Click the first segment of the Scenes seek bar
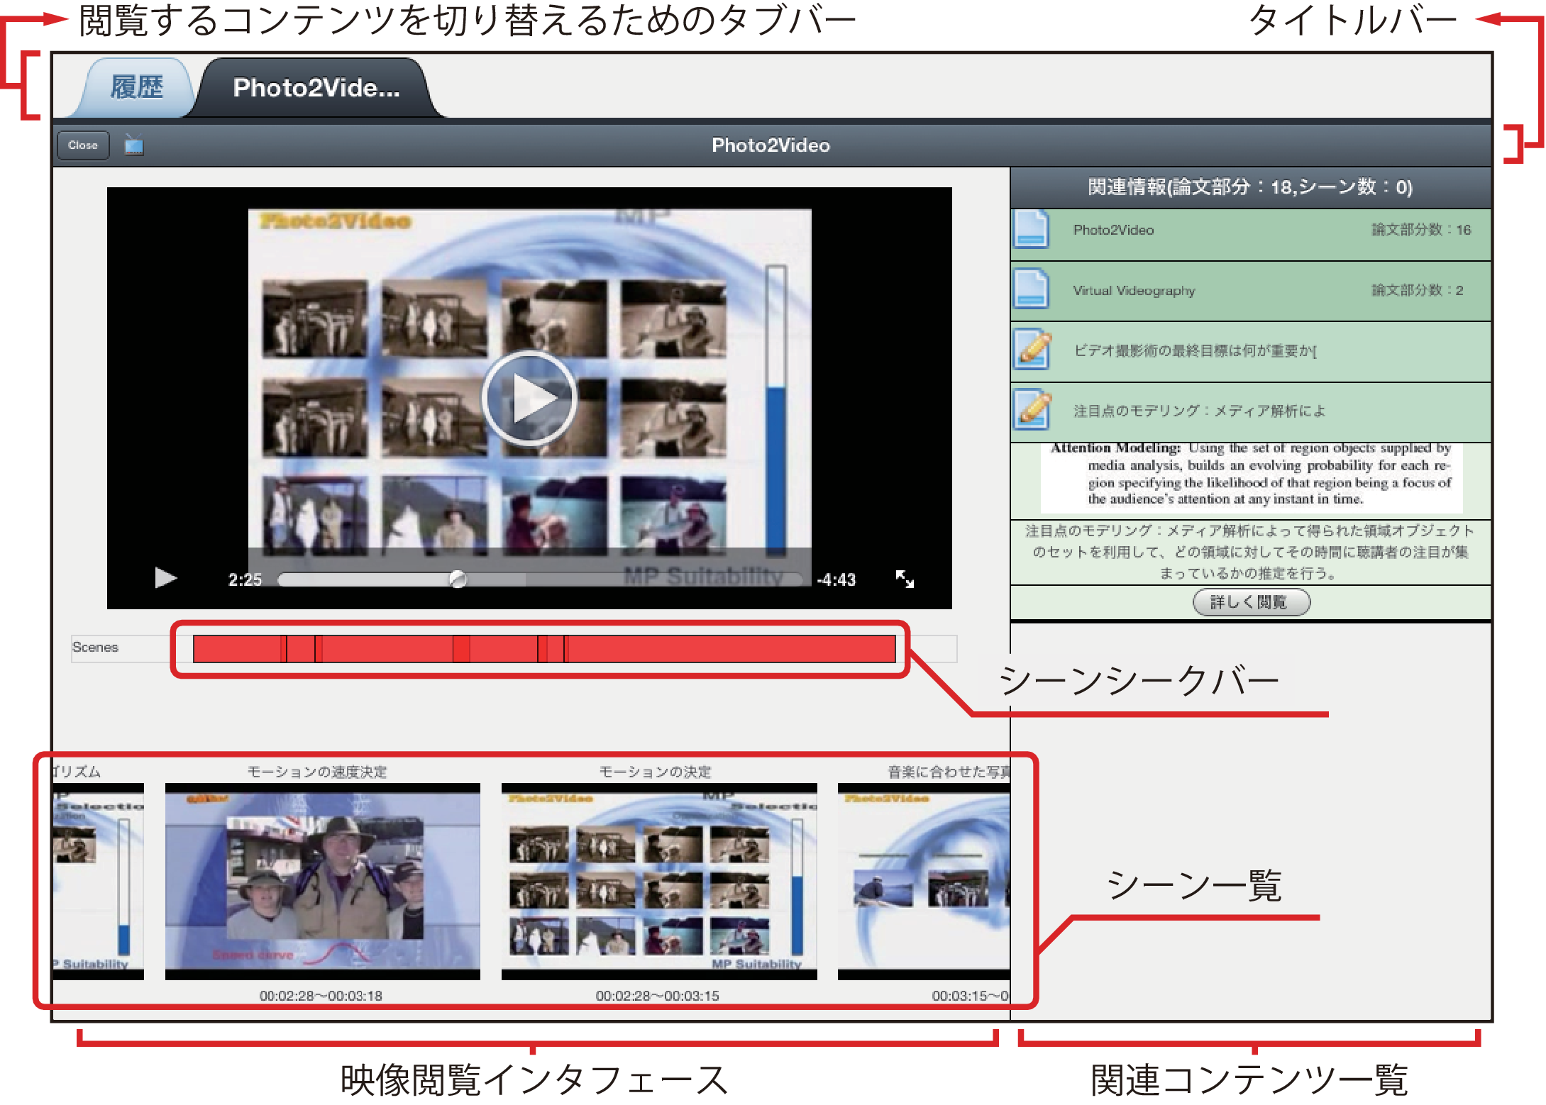1546x1105 pixels. (238, 649)
